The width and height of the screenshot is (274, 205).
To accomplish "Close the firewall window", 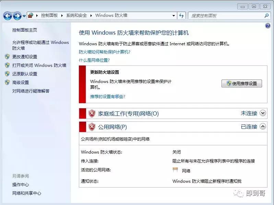I will point(265,7).
